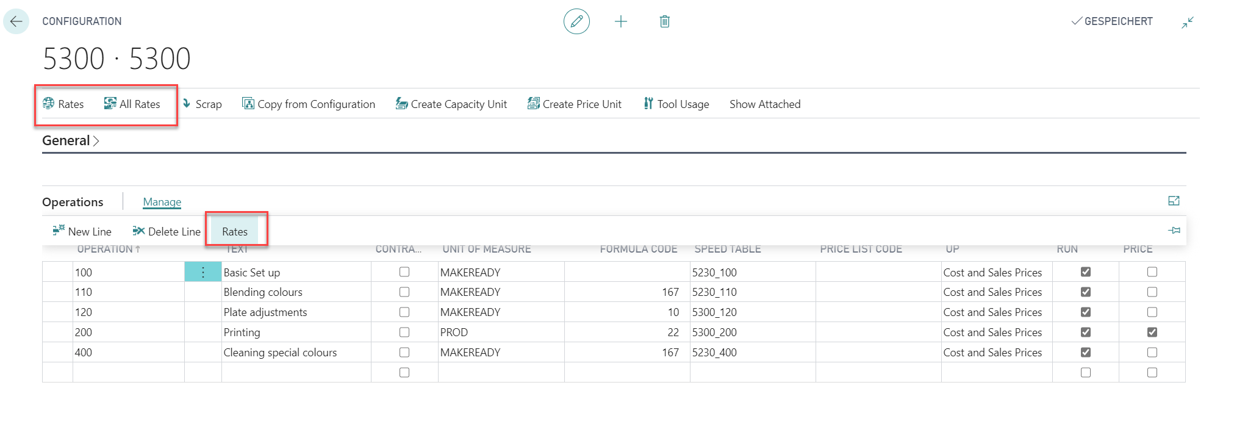Screen dimensions: 1234x424
Task: Select operation number 200 cell
Action: tap(129, 332)
